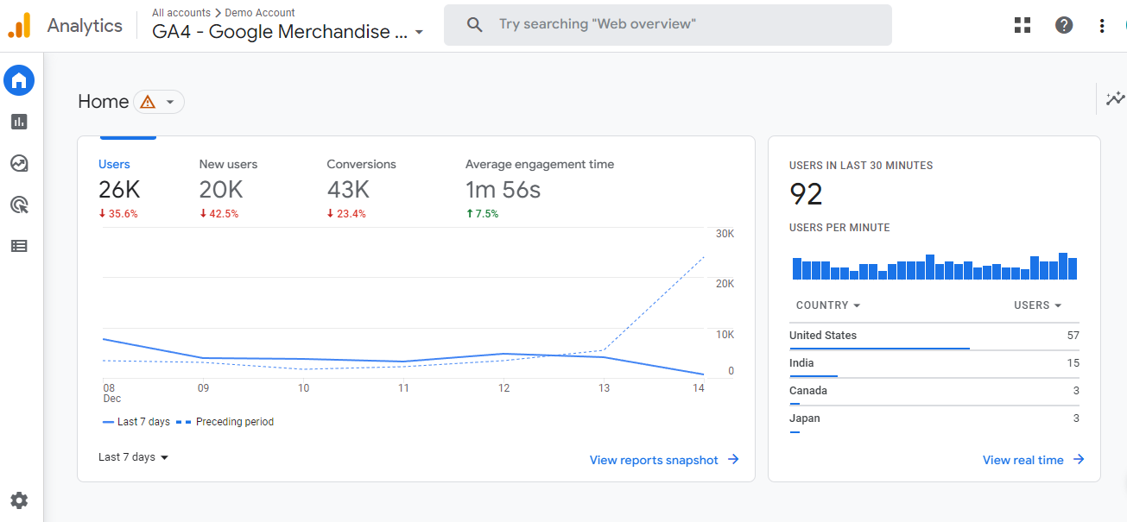Screen dimensions: 1127x522
Task: Expand the Home warning dropdown arrow
Action: tap(170, 102)
